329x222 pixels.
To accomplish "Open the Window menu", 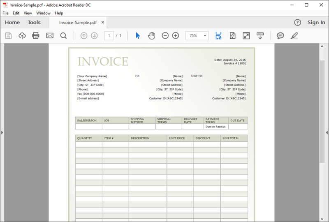I will point(44,13).
